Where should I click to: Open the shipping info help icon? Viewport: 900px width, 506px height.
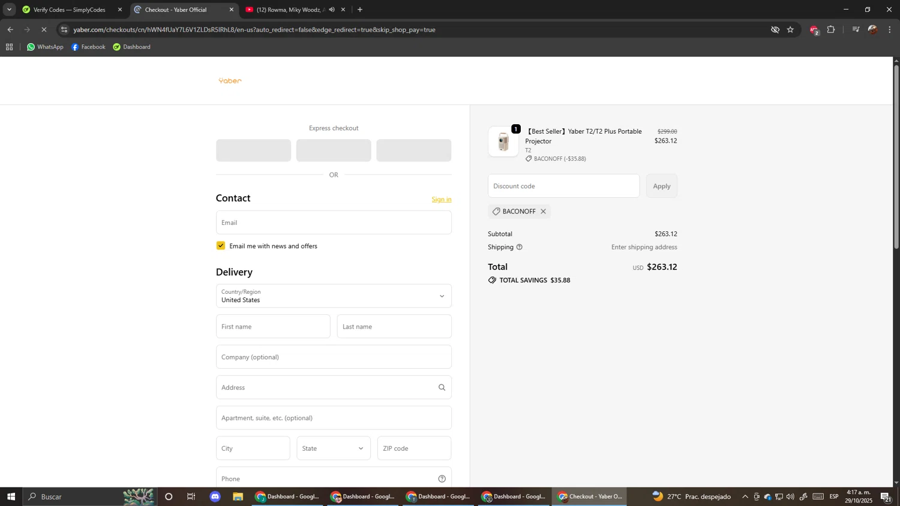[520, 247]
